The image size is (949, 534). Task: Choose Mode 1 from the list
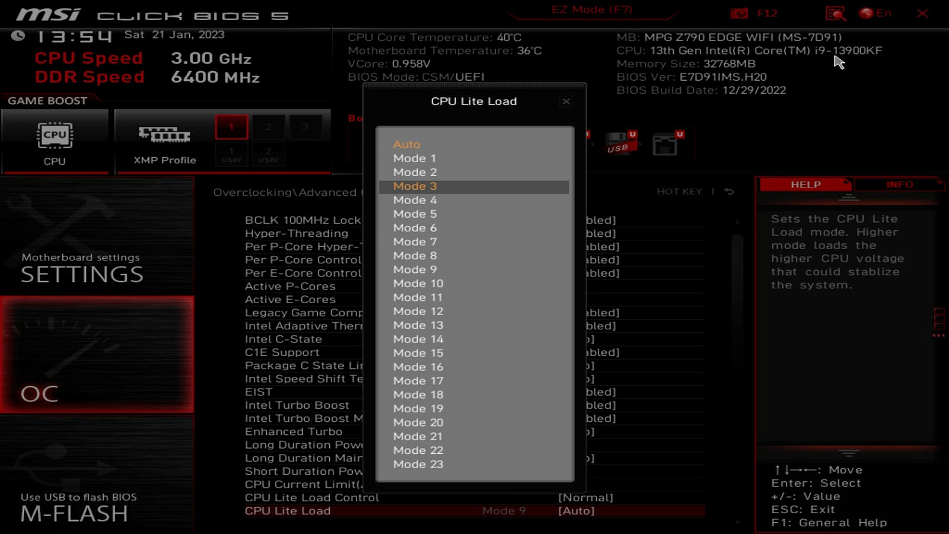(415, 158)
